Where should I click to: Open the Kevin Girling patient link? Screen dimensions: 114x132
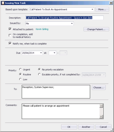pyautogui.click(x=42, y=29)
